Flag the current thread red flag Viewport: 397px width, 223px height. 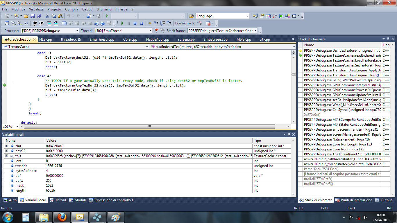[x=156, y=30]
